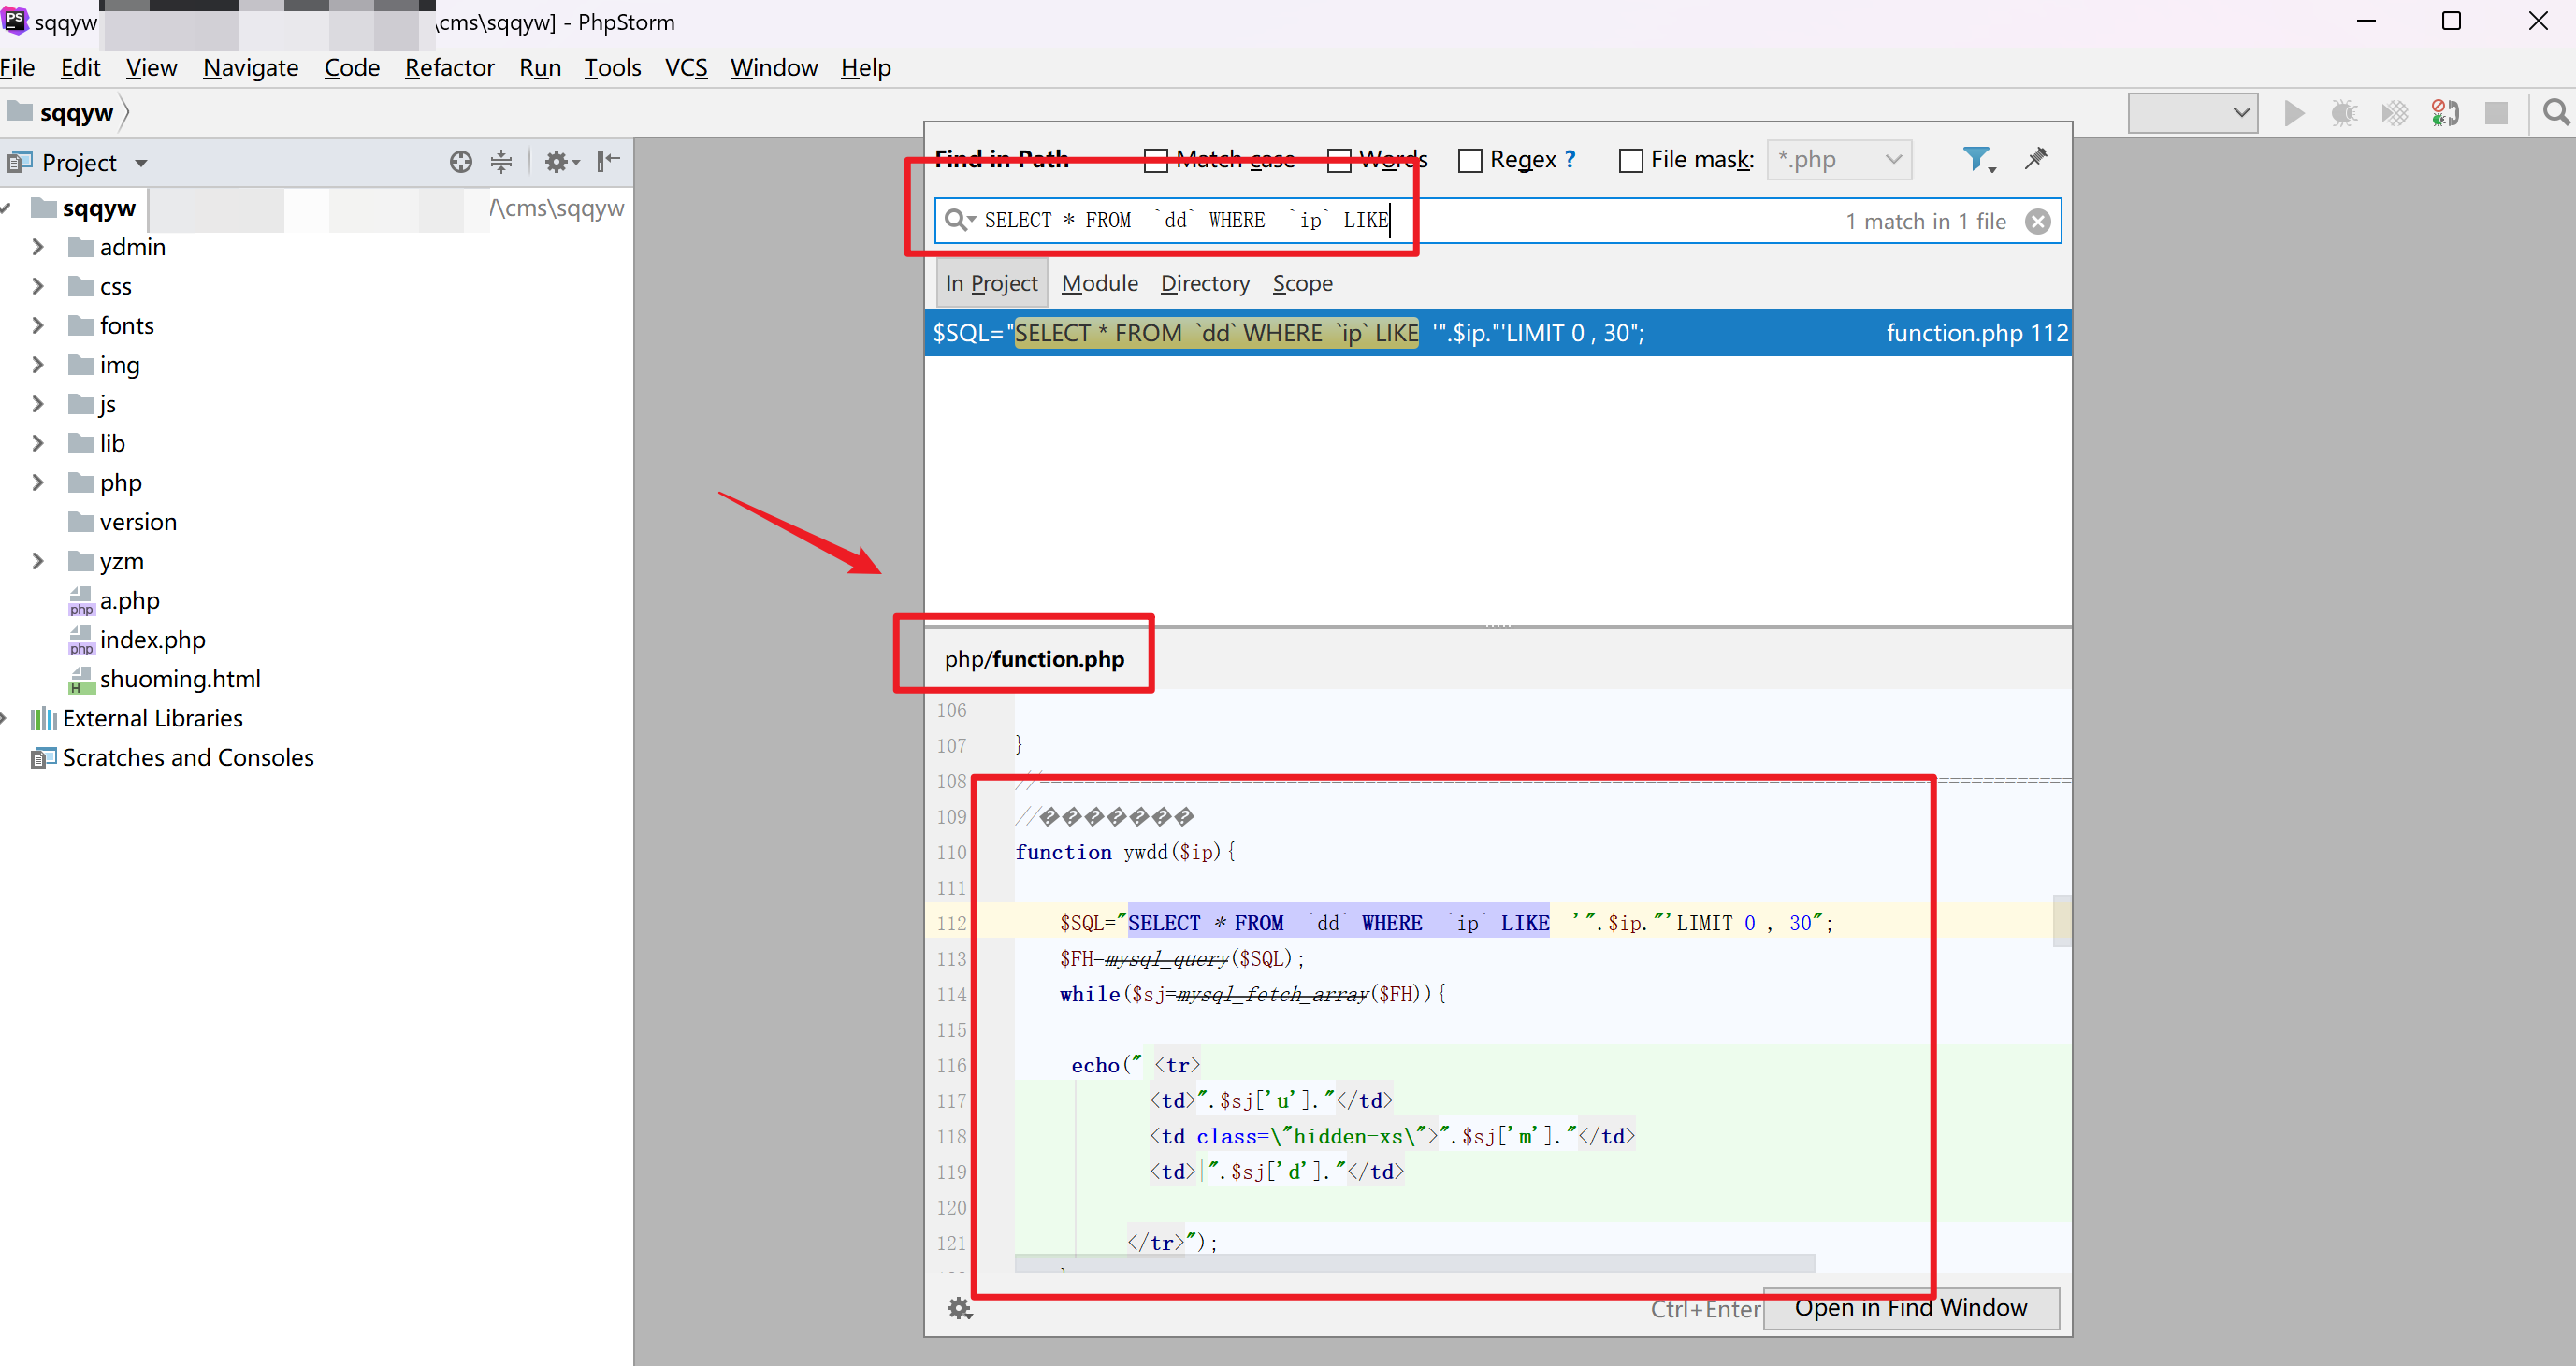This screenshot has height=1366, width=2576.
Task: Open the run configuration dropdown
Action: (x=2192, y=113)
